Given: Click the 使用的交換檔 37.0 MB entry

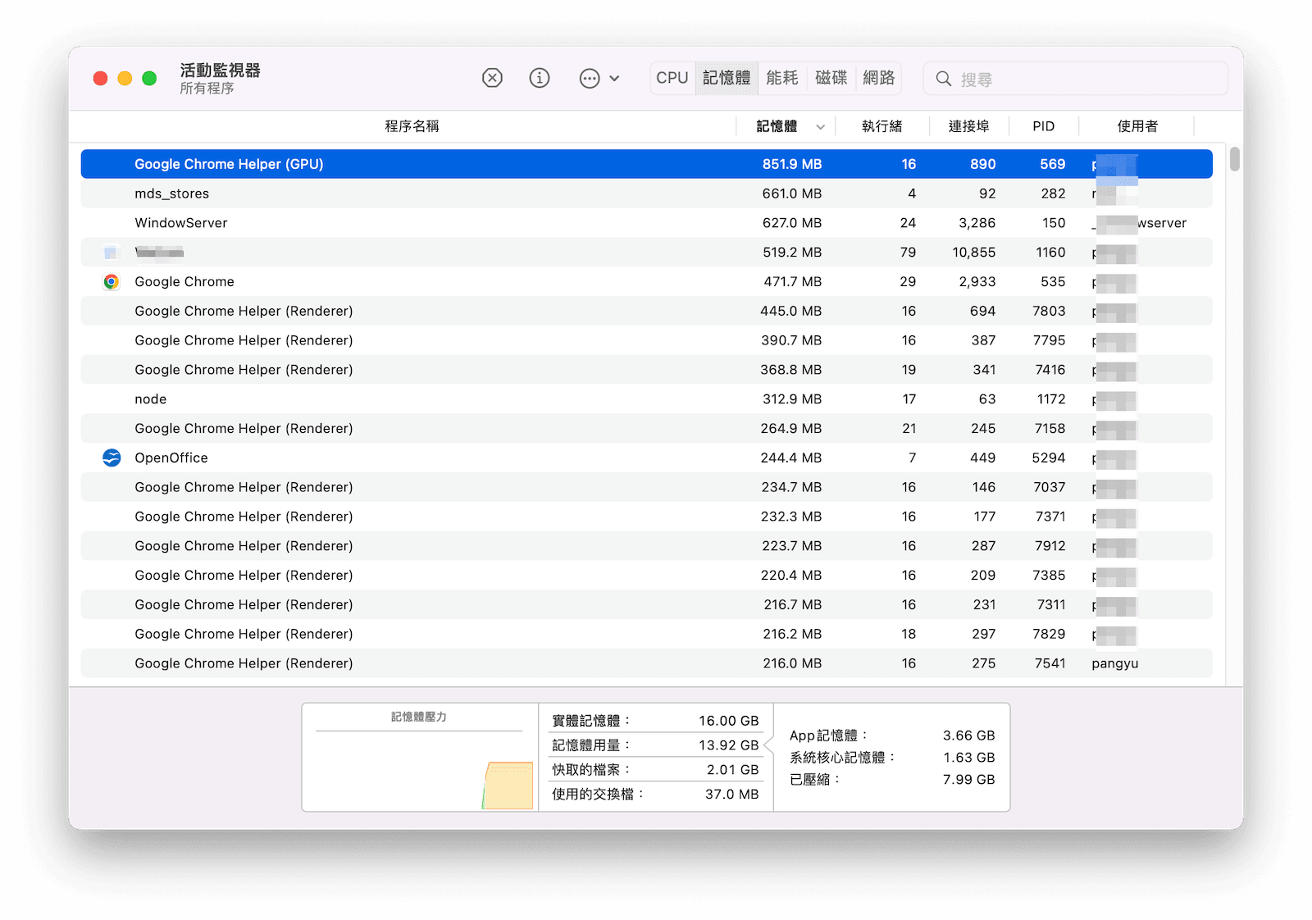Looking at the screenshot, I should point(655,795).
